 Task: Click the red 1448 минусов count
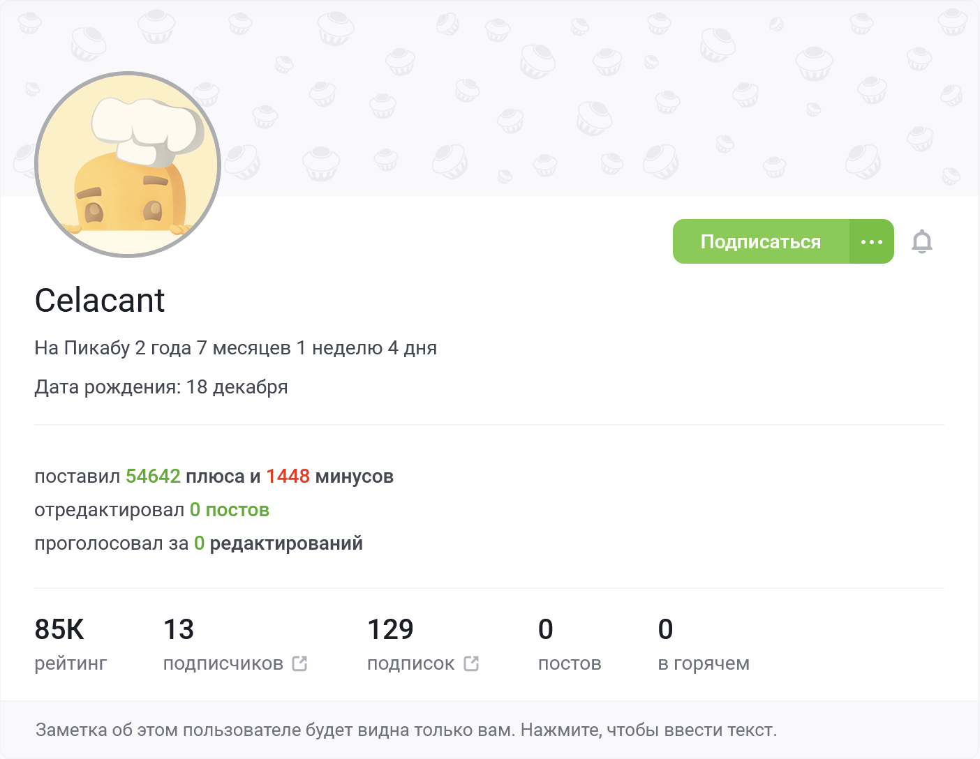288,476
